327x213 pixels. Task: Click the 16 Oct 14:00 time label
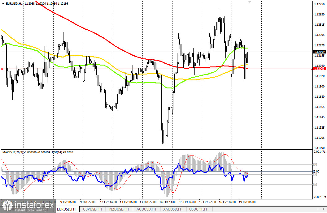pyautogui.click(x=227, y=202)
